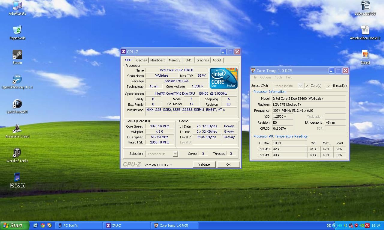Open the Steam desktop shortcut
Image resolution: width=384 pixels, height=230 pixels.
tap(17, 55)
